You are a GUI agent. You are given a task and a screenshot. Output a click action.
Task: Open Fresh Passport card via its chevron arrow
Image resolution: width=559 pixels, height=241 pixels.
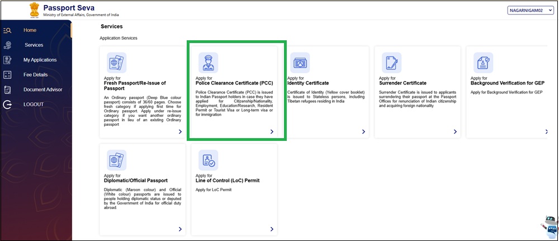point(180,131)
